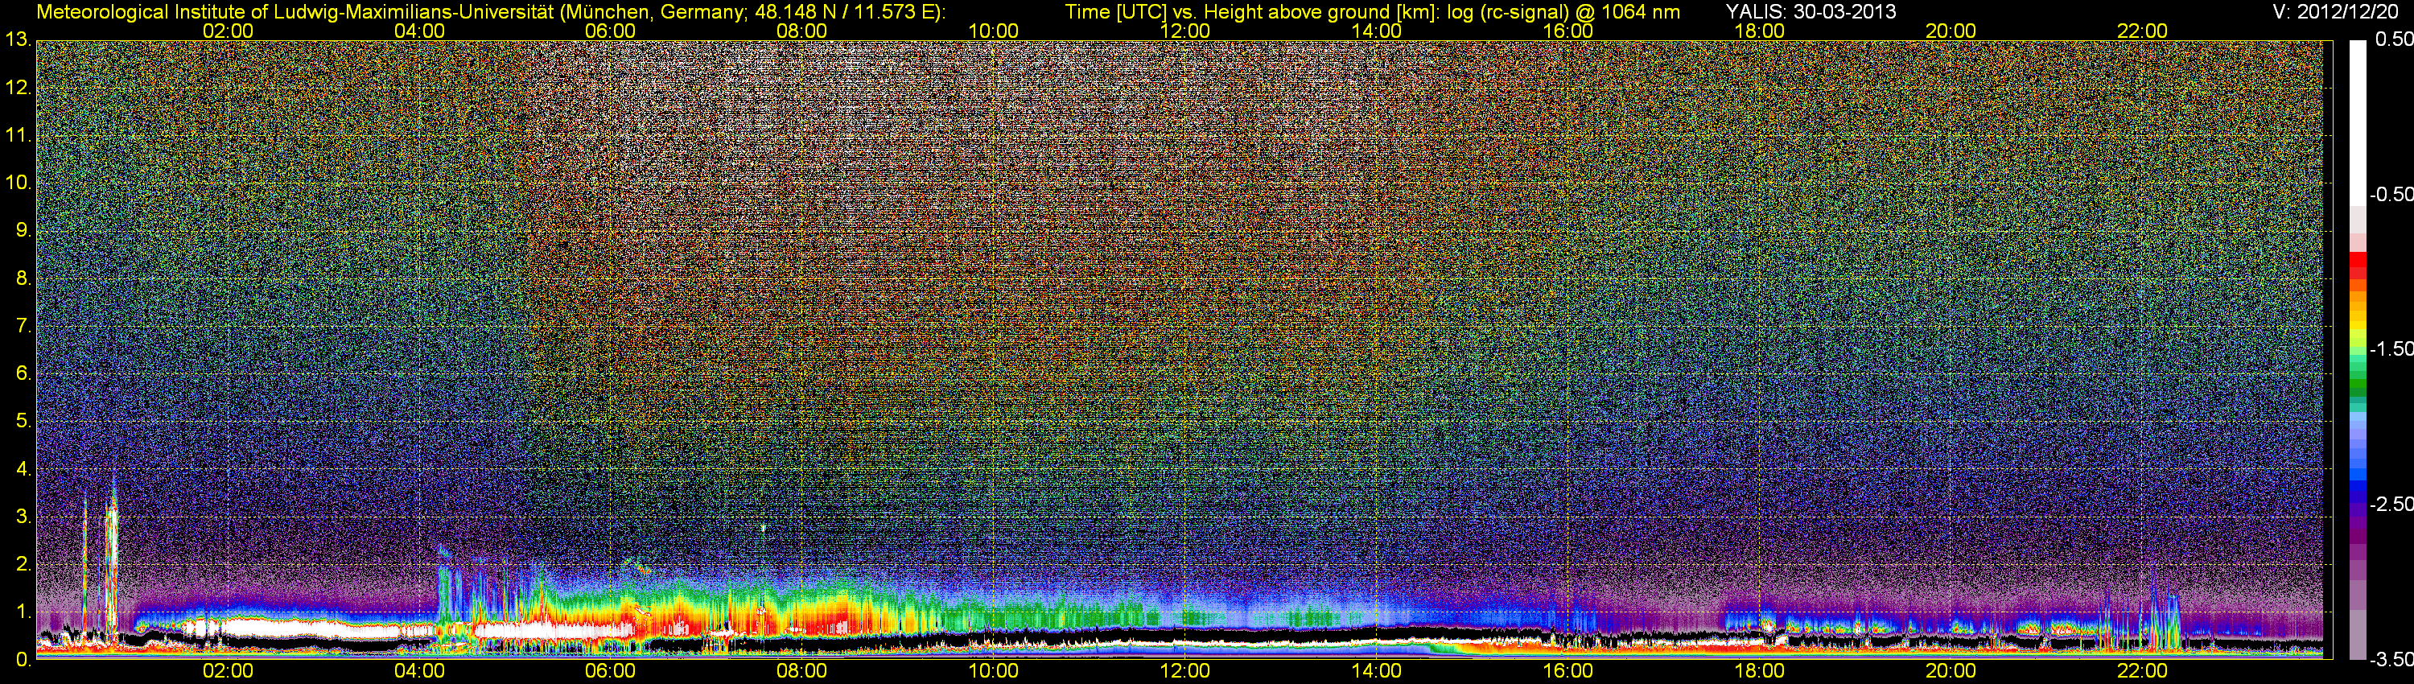Select the 08:00 label on the top time axis
Screen dimensions: 2414x684
coord(801,31)
